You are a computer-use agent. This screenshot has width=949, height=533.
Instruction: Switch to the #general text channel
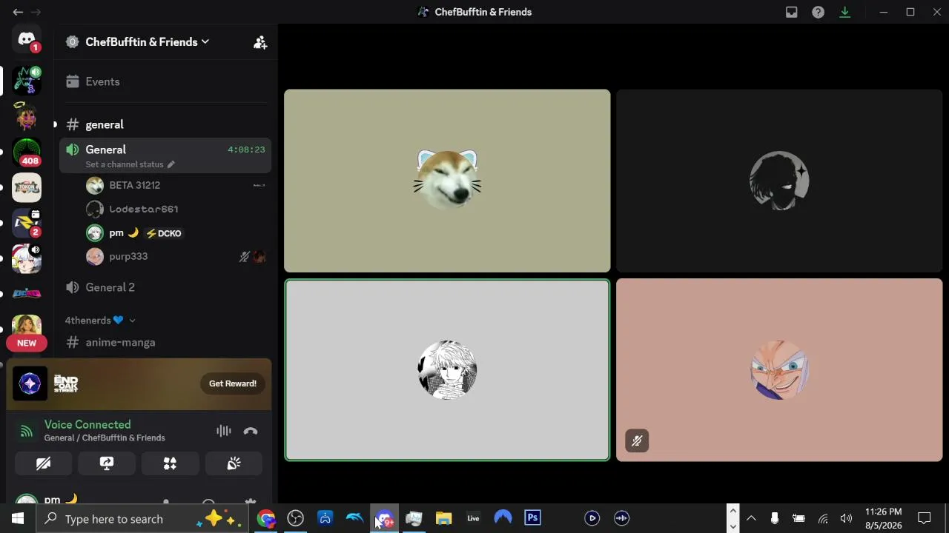165,124
